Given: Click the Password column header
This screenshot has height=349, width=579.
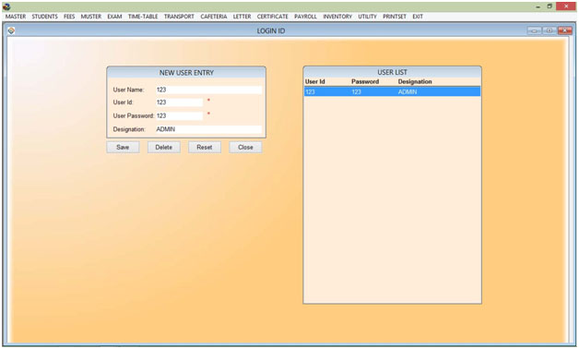Looking at the screenshot, I should pos(365,81).
